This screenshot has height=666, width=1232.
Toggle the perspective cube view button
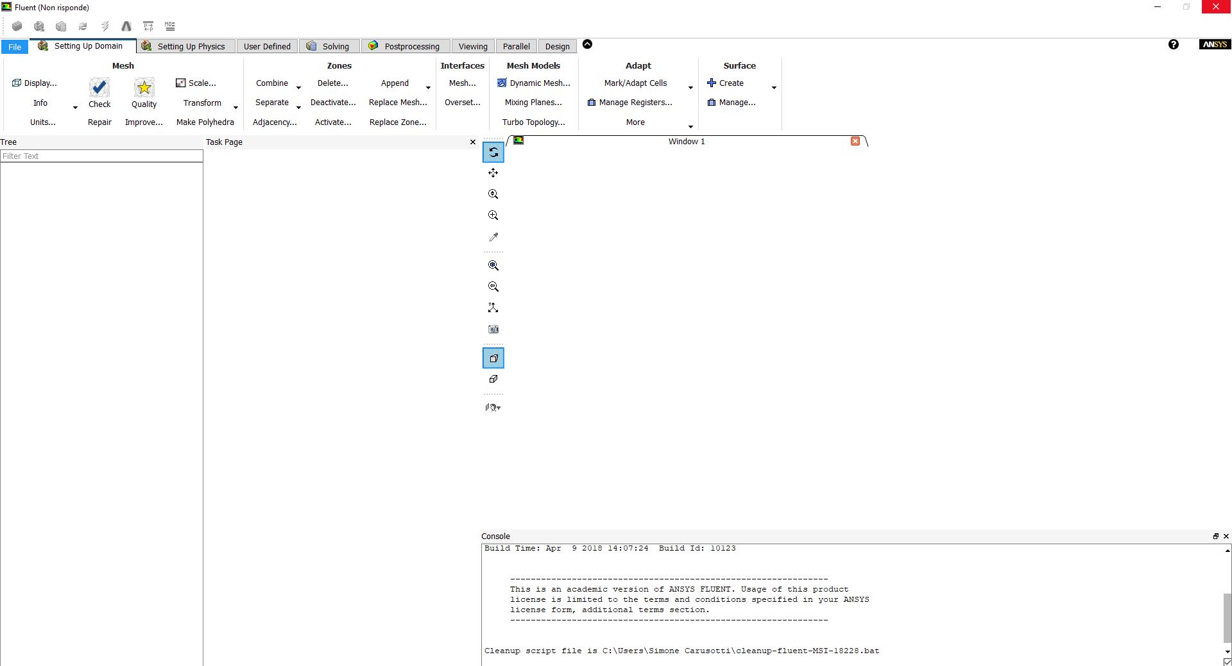(493, 358)
